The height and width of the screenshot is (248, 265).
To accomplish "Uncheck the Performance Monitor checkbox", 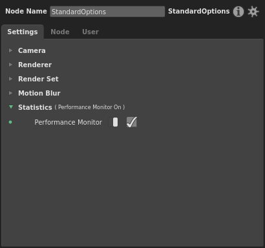I will point(132,122).
